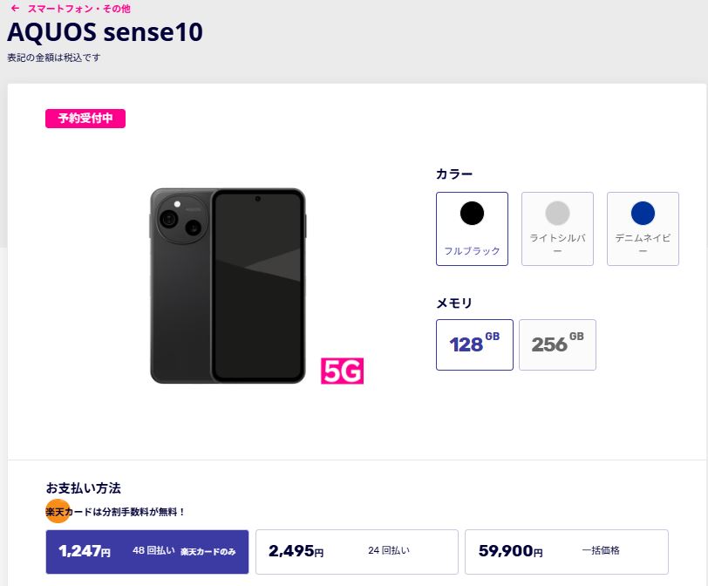Choose the ライトシルバー color option
The width and height of the screenshot is (708, 586).
coord(557,228)
